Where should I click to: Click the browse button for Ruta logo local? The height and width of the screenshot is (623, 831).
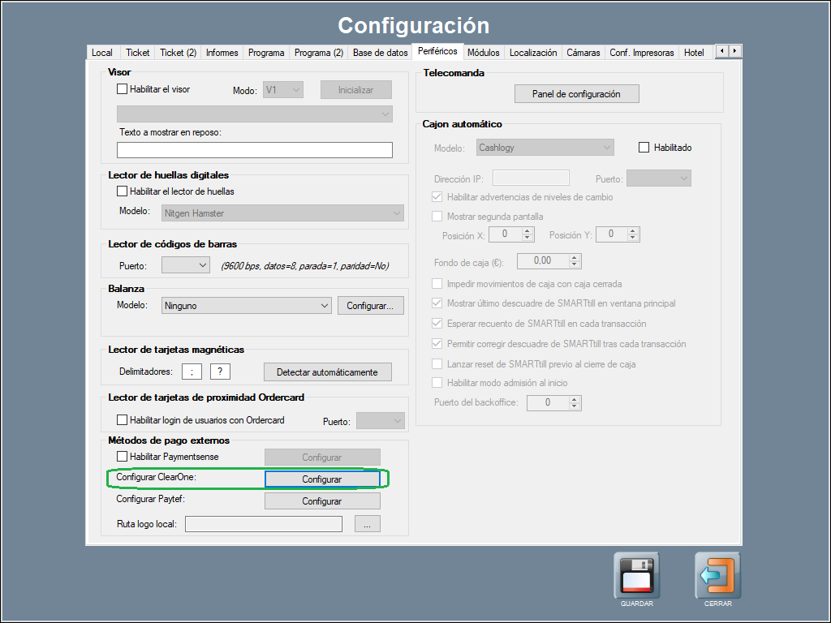tap(367, 524)
